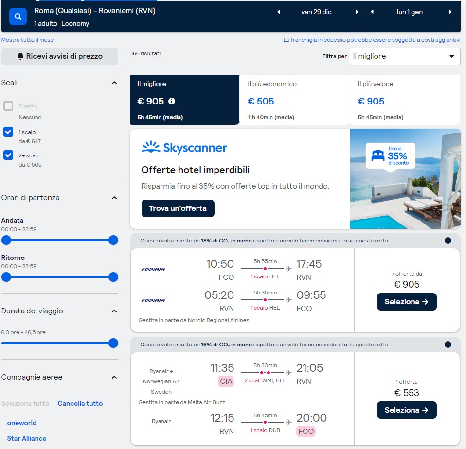
Task: Filter by oneworld alliance
Action: point(22,423)
